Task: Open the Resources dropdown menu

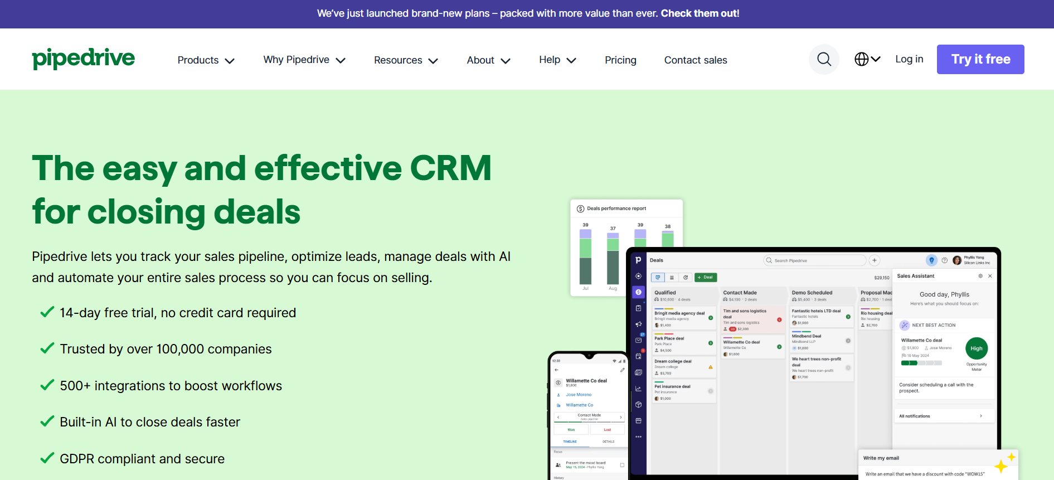Action: 406,60
